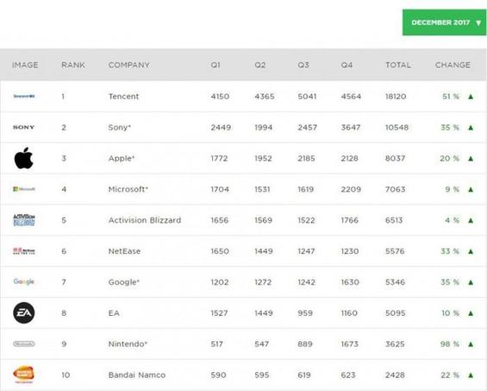Click the green up arrow for Tencent
487x391 pixels.
click(471, 97)
